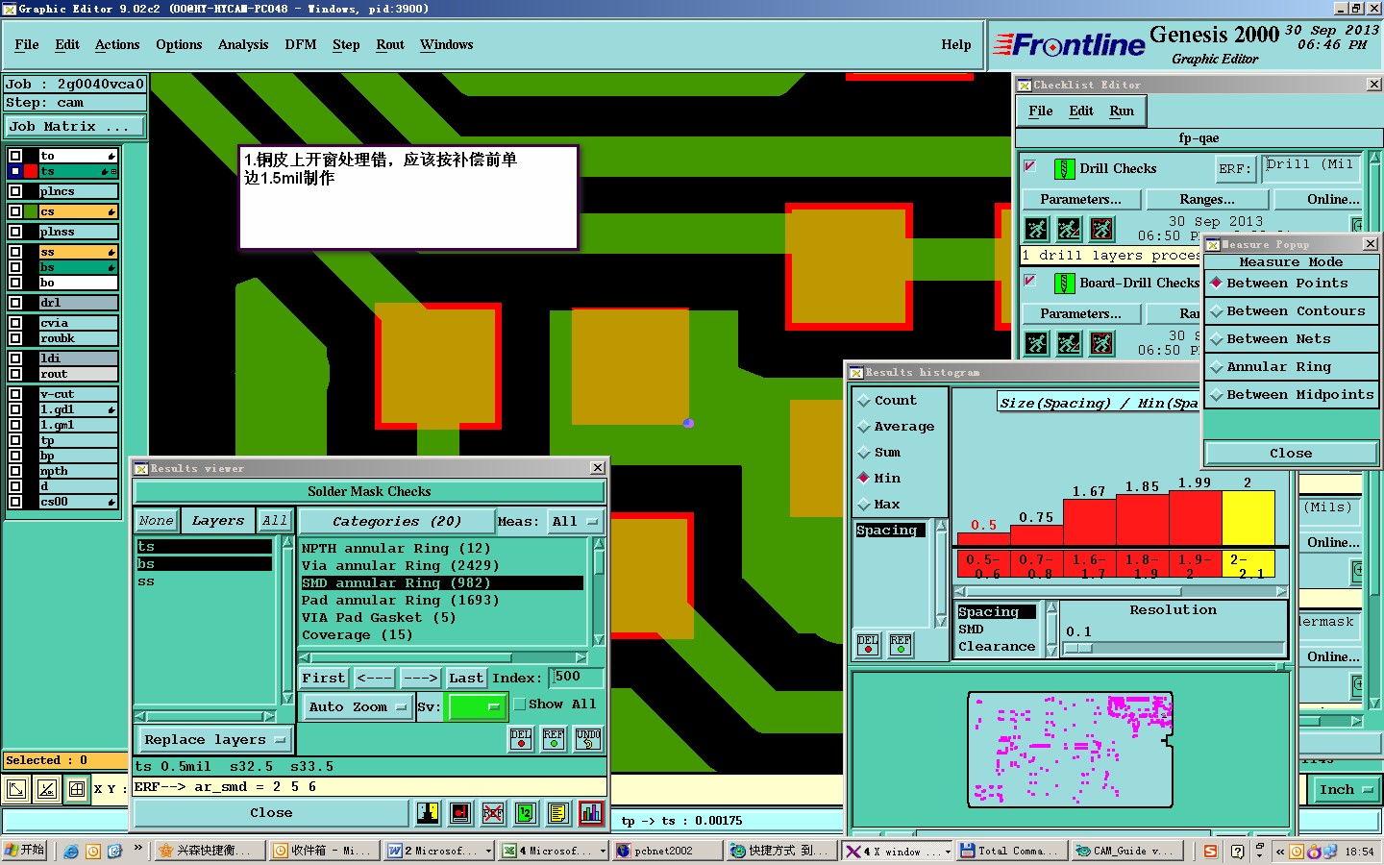Screen dimensions: 1384x865
Task: Click second running-man icon under Board-Drill Checks
Action: 1069,343
